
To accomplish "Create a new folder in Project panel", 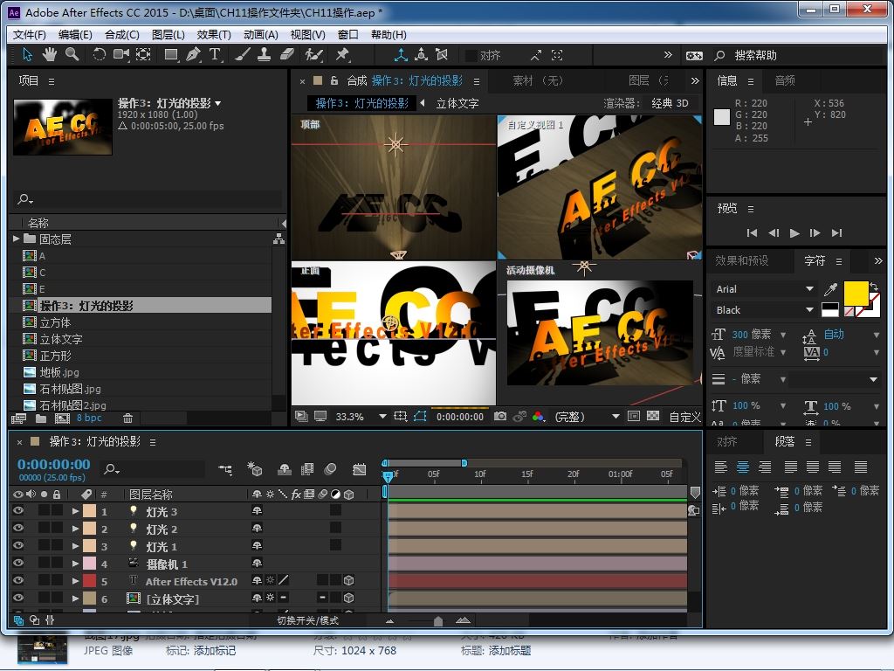I will 40,419.
